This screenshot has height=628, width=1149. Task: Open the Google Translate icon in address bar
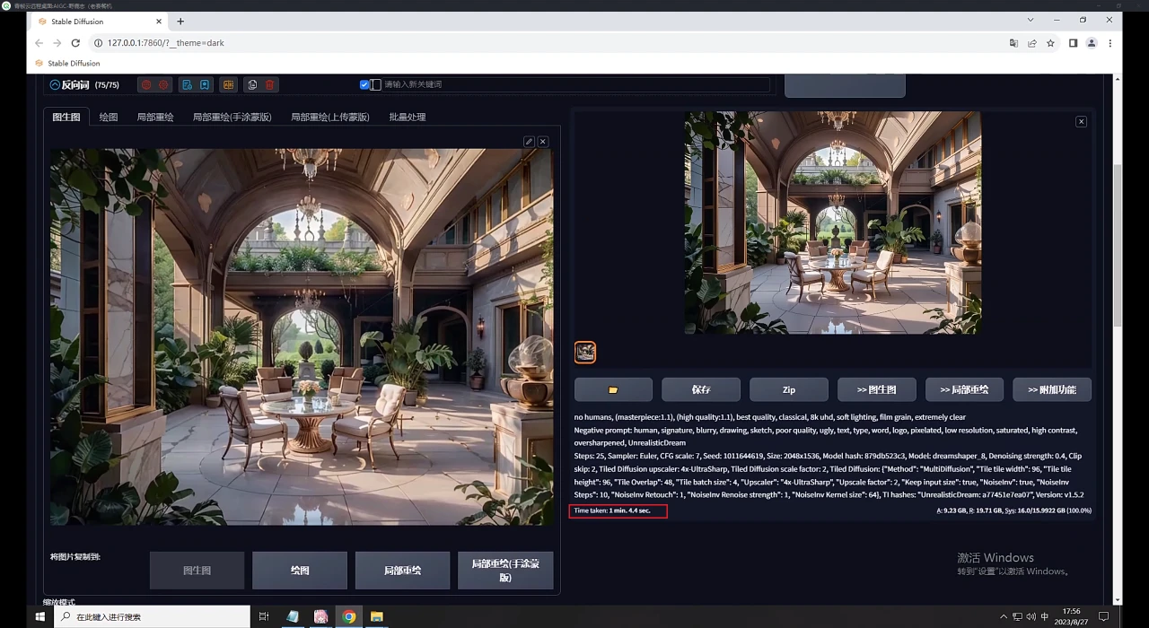[x=1013, y=43]
